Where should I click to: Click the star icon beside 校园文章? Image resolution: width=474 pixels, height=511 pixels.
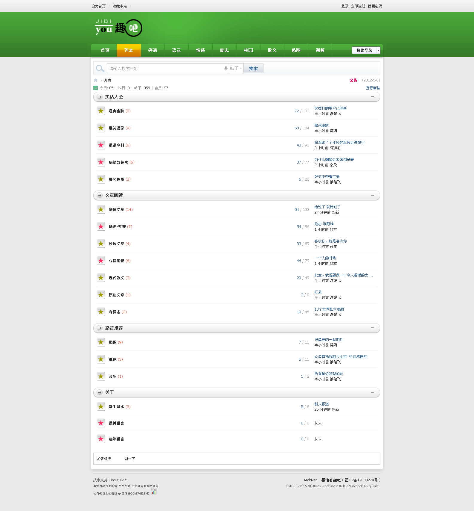coord(101,244)
